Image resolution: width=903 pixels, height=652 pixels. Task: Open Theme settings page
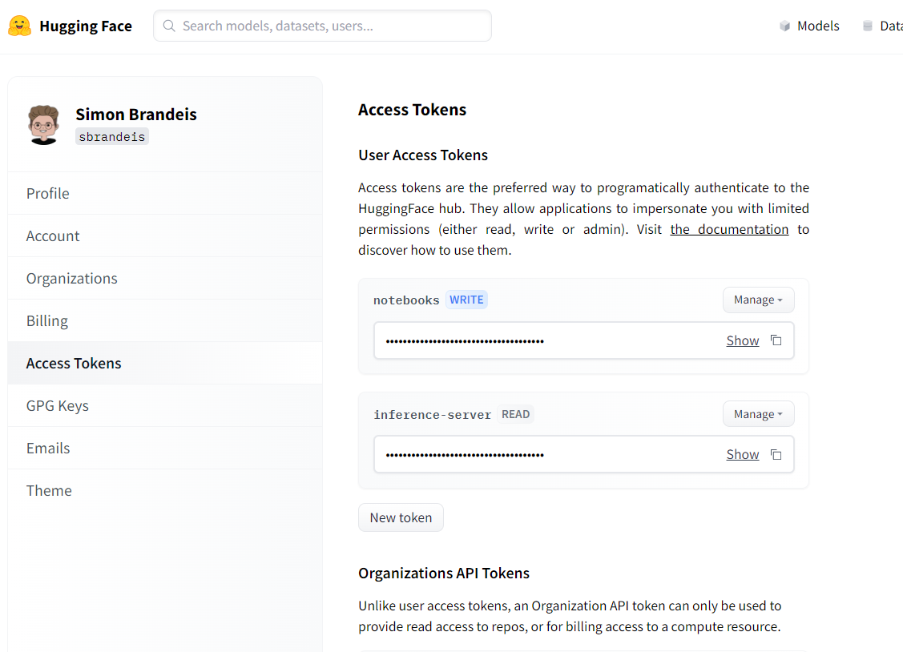(165, 491)
